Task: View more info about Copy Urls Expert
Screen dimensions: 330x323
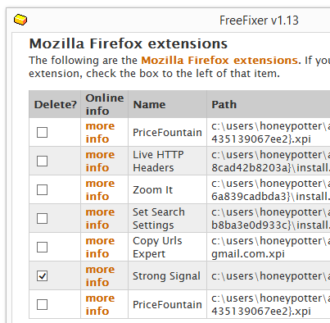Action: coord(100,248)
